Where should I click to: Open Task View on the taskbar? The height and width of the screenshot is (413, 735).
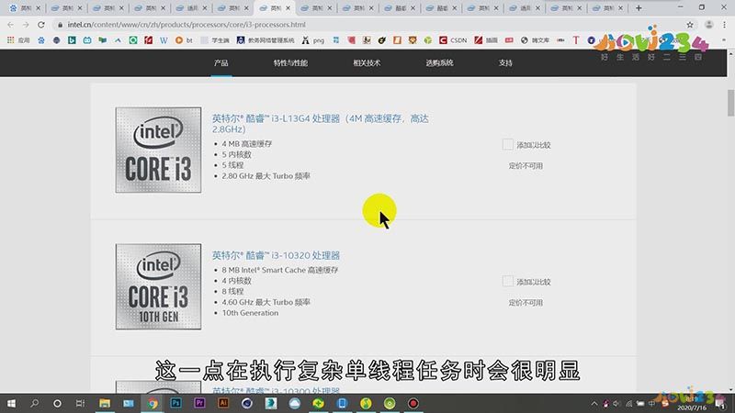pos(80,403)
